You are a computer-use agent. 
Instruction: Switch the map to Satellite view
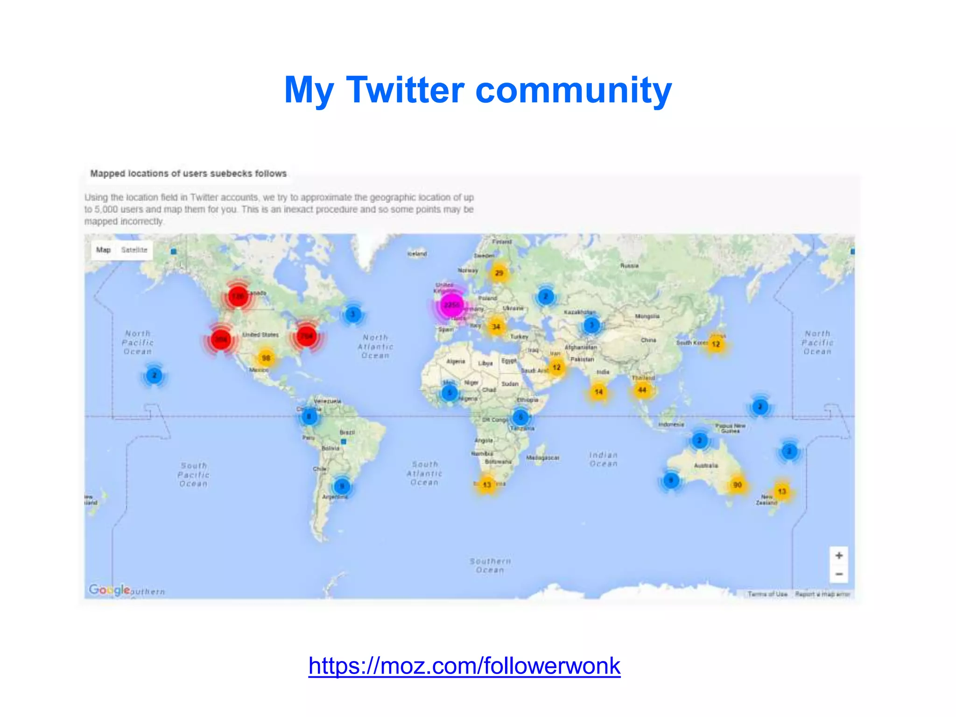[134, 250]
